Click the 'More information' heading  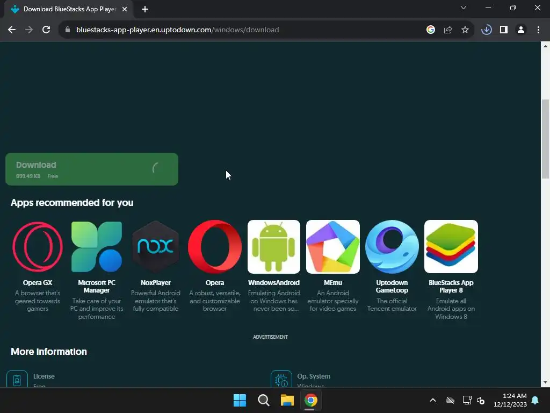[49, 352]
